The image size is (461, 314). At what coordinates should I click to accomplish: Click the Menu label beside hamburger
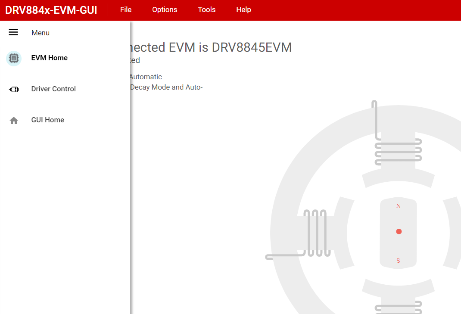[x=40, y=33]
